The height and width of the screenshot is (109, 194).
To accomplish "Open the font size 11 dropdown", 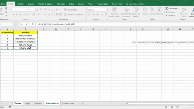I will 34,10.
